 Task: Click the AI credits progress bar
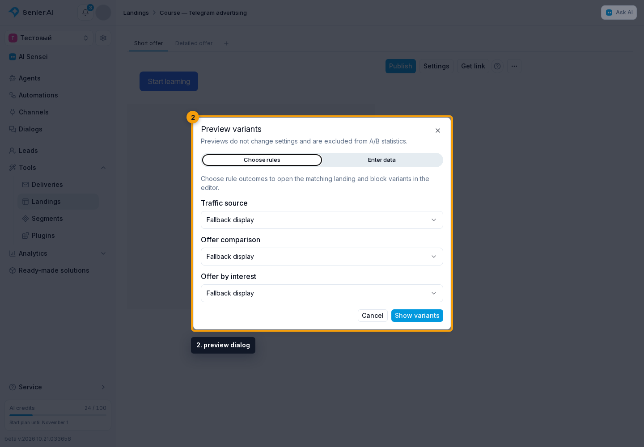click(x=58, y=415)
